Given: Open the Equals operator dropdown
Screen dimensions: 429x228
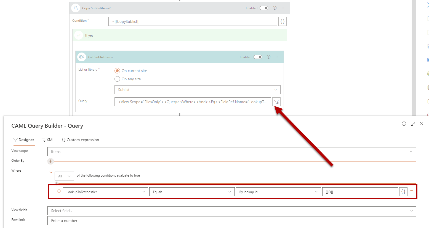Looking at the screenshot, I should 191,192.
